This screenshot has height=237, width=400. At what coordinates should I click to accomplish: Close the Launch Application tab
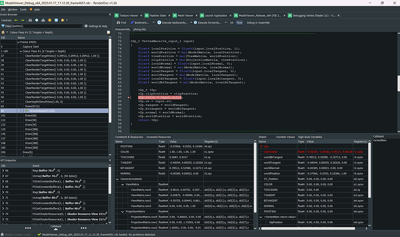(230, 15)
